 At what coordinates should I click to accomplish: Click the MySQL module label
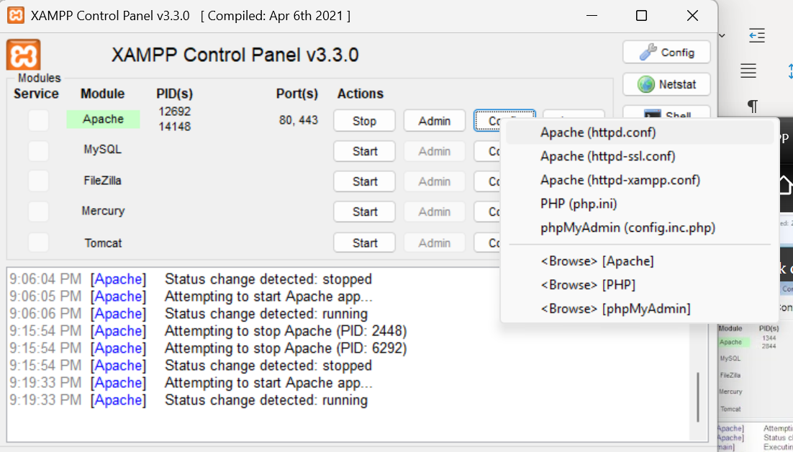[x=103, y=150]
